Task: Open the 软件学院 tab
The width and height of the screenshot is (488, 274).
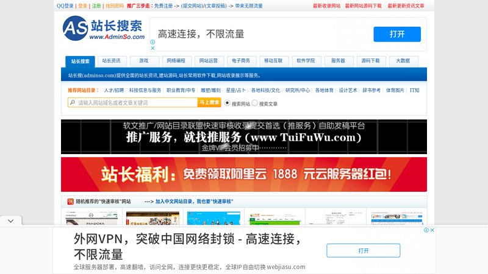Action: click(306, 61)
